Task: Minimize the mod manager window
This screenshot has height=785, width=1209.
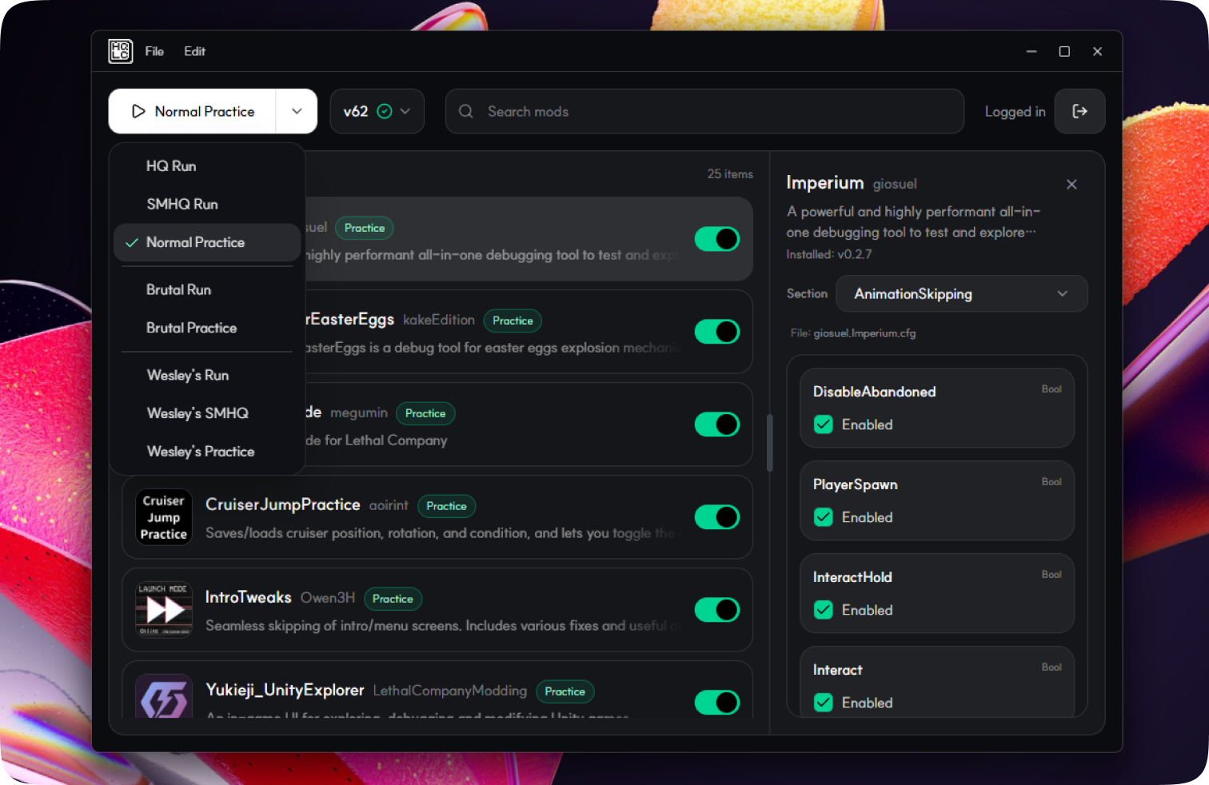Action: coord(1031,51)
